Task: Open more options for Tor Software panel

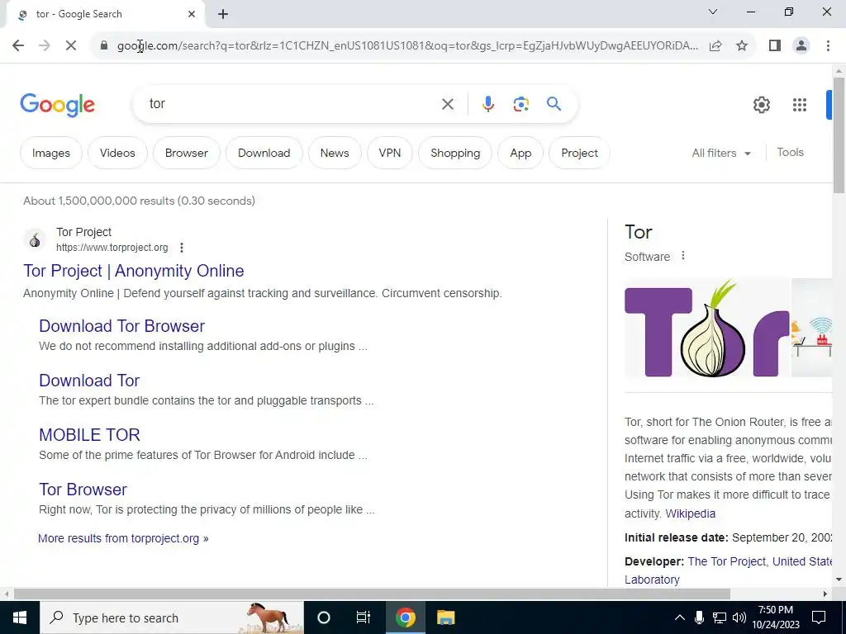Action: pos(683,256)
